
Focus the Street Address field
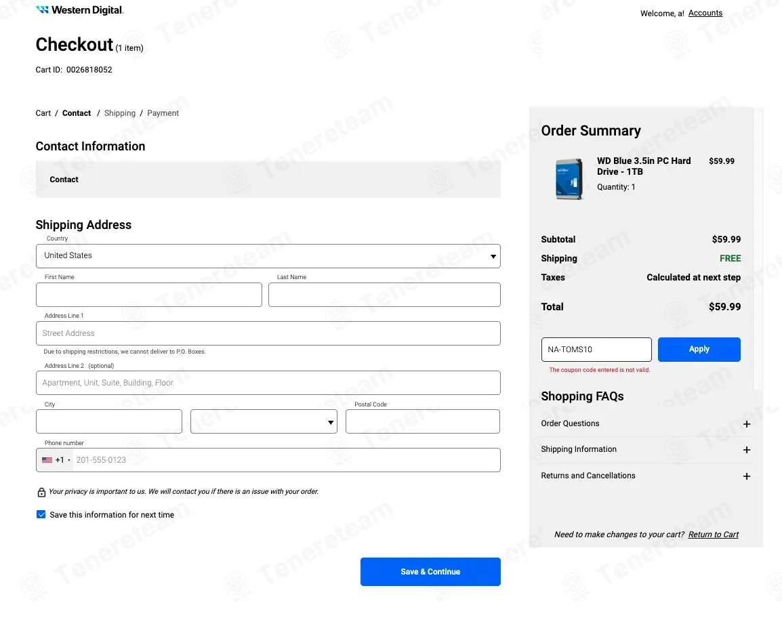pyautogui.click(x=268, y=333)
